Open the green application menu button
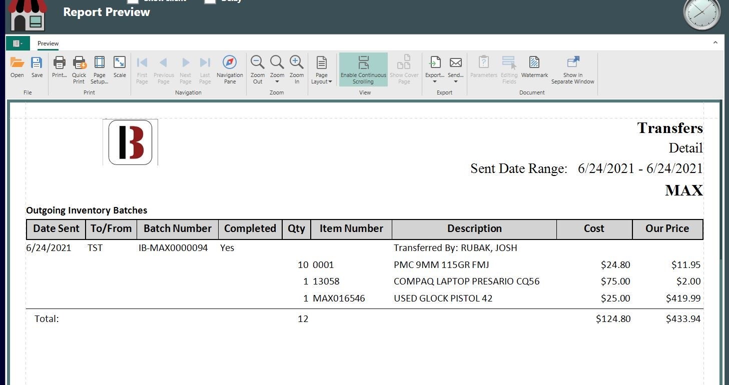729x385 pixels. click(18, 43)
